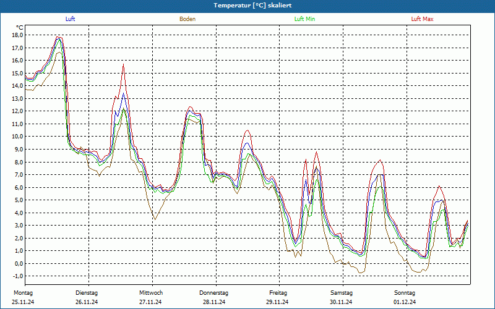Click the blue Luft legend label
Screen dimensions: 495x309
click(70, 19)
